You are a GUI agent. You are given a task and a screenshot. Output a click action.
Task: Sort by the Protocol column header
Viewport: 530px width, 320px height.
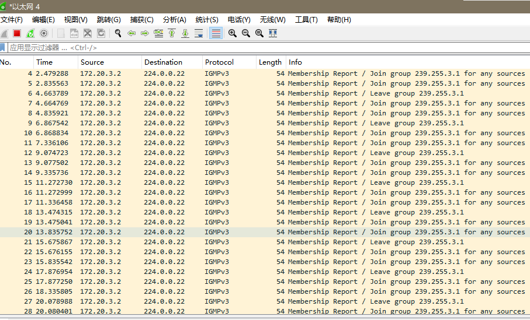229,62
